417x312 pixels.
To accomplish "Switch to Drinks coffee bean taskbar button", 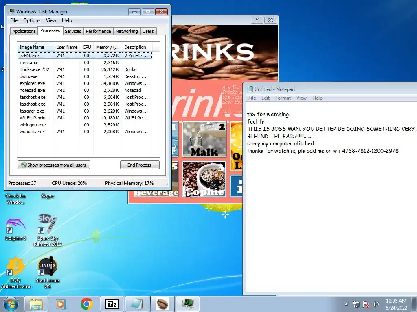I will pos(162,304).
